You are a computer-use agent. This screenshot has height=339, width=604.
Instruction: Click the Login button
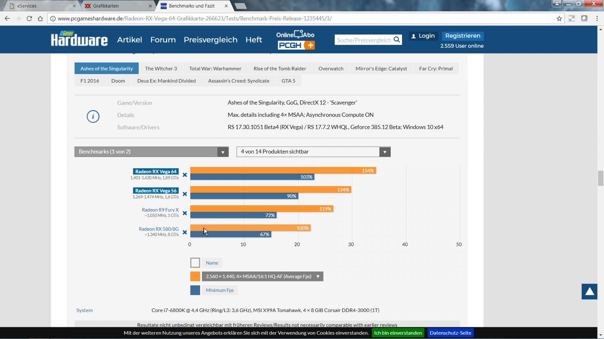coord(423,36)
